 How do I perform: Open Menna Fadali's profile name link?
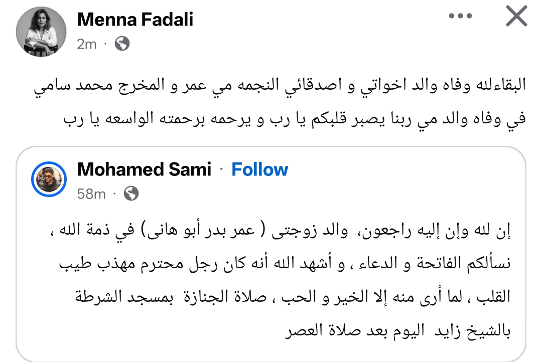pos(135,20)
